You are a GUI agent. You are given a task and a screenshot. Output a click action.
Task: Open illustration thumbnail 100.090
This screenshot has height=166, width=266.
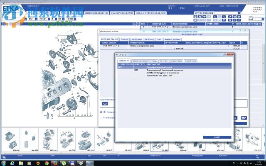click(x=30, y=140)
